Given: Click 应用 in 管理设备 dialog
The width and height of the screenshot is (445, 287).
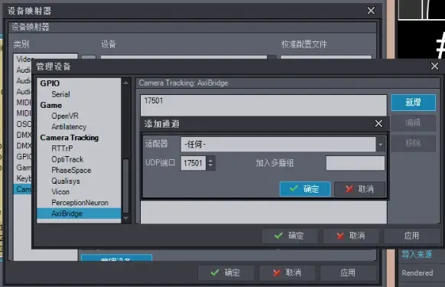Looking at the screenshot, I should [x=411, y=236].
